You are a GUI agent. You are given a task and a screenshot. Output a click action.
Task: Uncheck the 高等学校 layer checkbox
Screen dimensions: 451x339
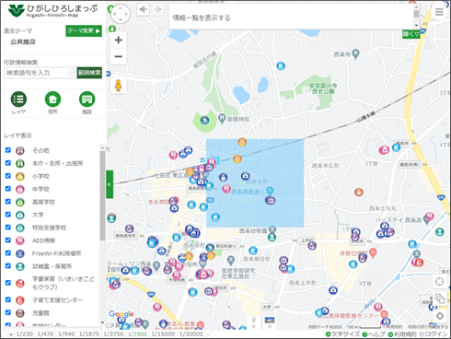point(8,202)
